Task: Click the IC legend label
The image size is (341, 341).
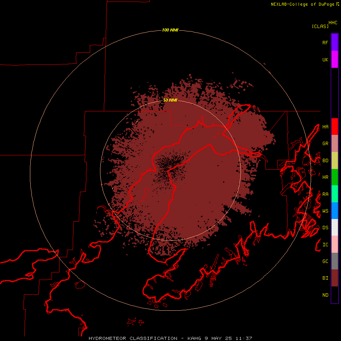Action: (325, 245)
